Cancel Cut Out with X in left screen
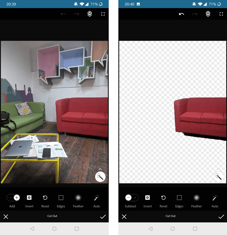227x235 pixels. pos(6,216)
